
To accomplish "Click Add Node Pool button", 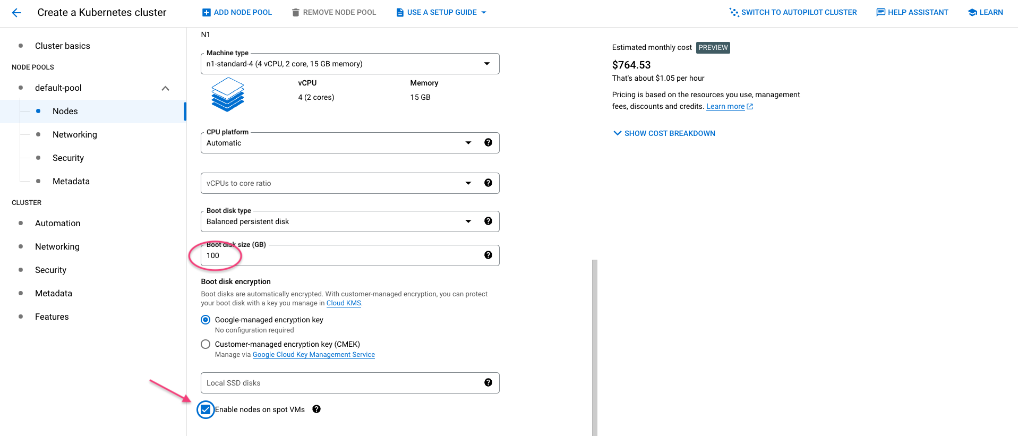I will pyautogui.click(x=237, y=12).
